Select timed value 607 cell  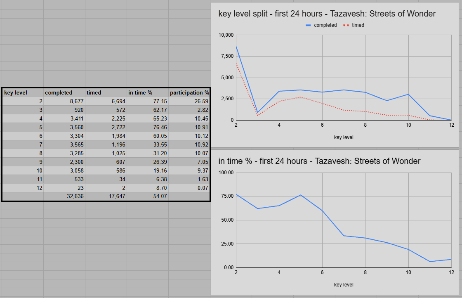[106, 162]
